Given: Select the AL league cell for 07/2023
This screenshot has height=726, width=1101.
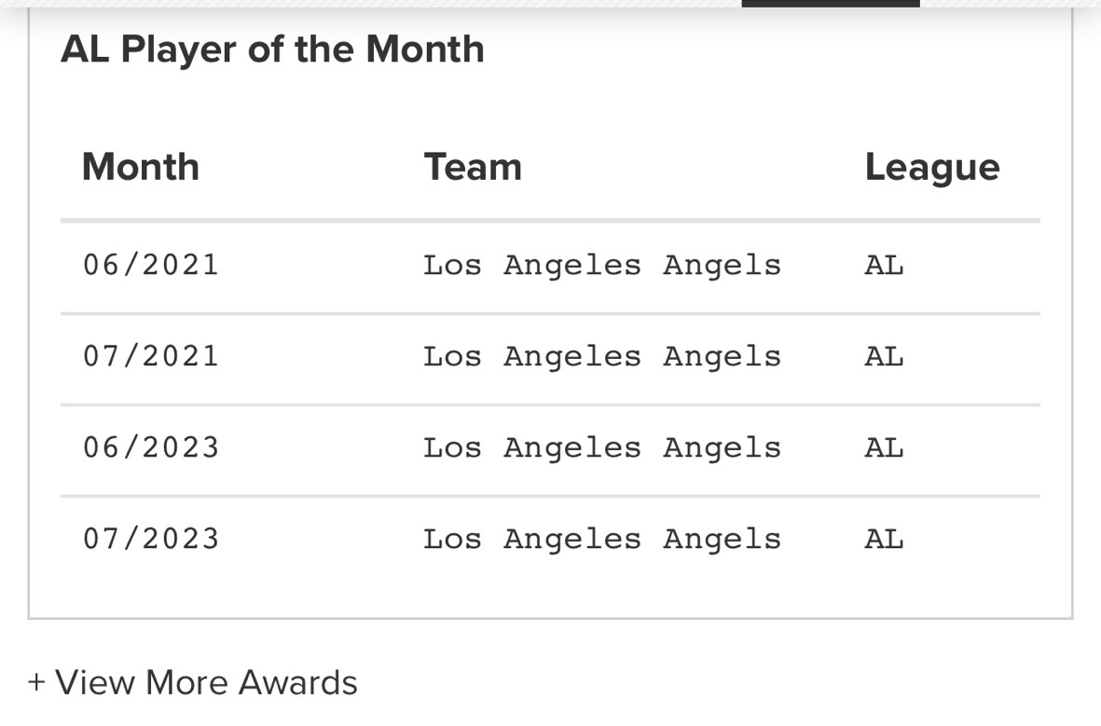Looking at the screenshot, I should (x=884, y=540).
